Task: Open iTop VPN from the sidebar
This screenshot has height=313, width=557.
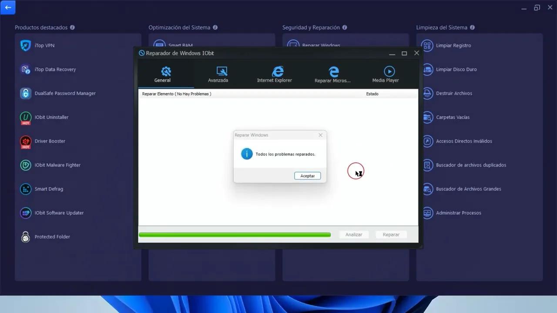Action: [x=45, y=45]
